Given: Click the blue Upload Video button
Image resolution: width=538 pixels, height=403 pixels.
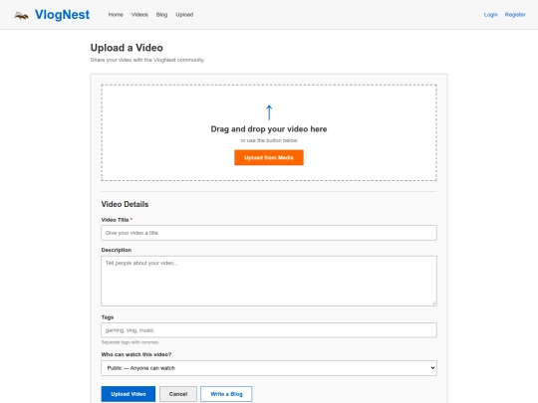Looking at the screenshot, I should click(129, 394).
